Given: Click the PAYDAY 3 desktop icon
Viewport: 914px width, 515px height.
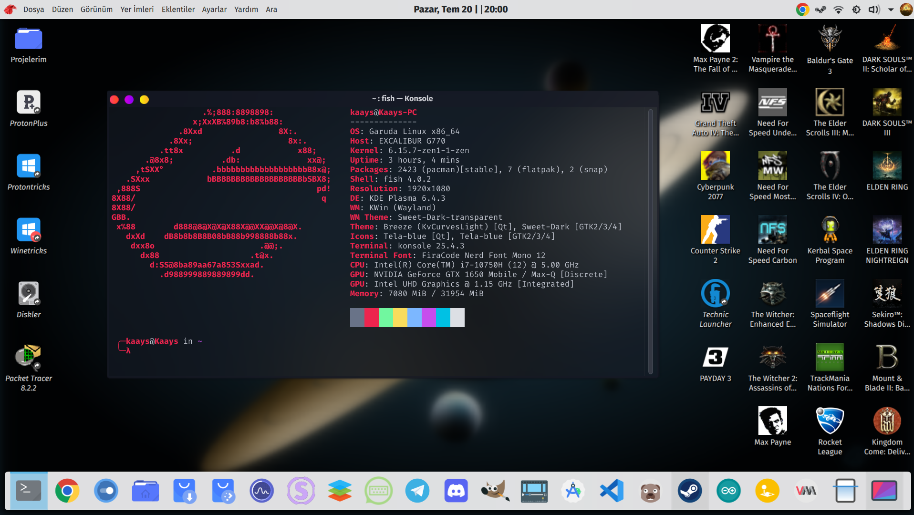Looking at the screenshot, I should [x=716, y=364].
